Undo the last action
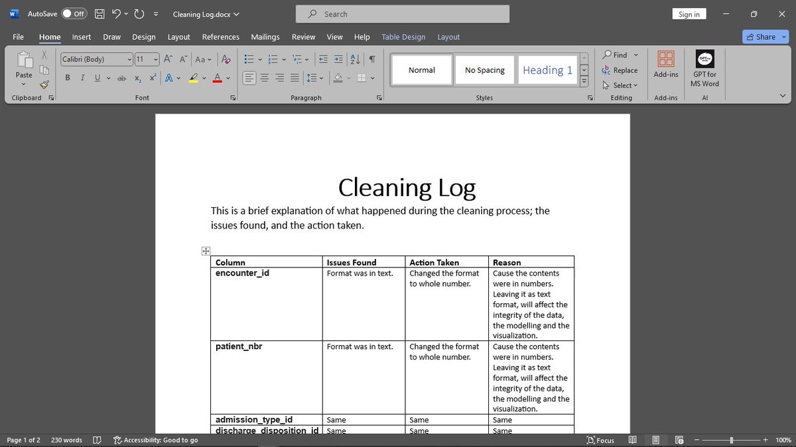 click(x=116, y=14)
